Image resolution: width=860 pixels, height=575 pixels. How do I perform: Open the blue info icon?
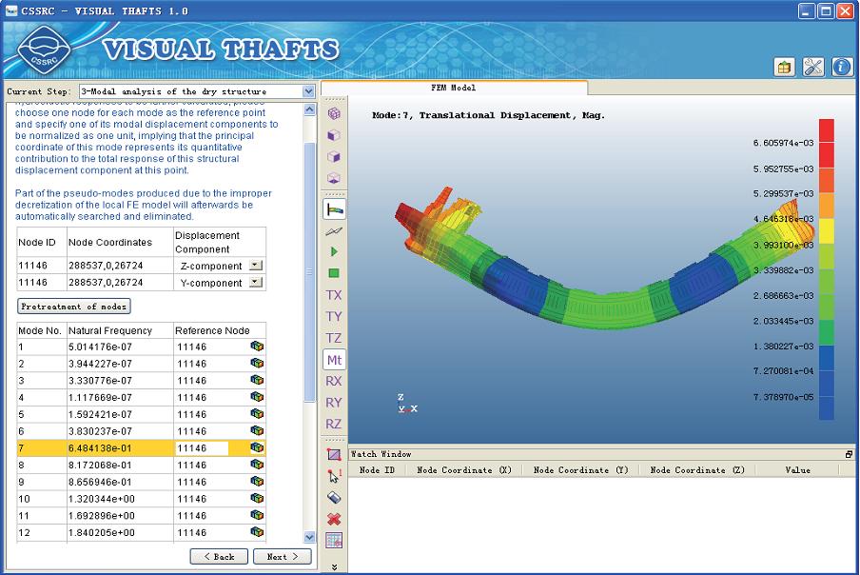pos(842,67)
